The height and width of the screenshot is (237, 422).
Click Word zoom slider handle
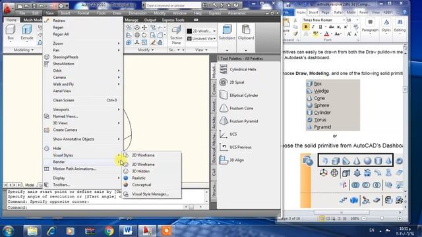(382, 219)
